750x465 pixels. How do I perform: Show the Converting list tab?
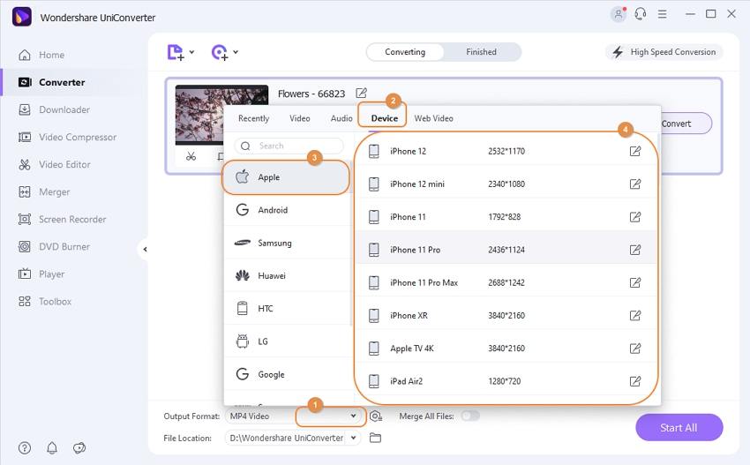point(405,52)
